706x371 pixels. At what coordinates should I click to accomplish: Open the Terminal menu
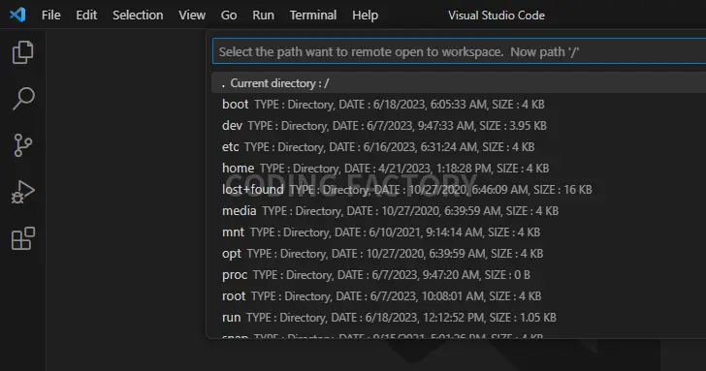(x=313, y=15)
